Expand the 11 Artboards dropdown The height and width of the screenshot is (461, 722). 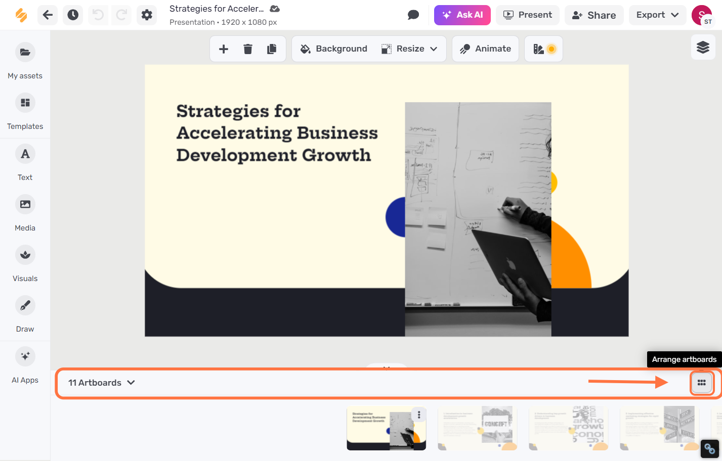point(102,383)
